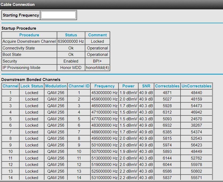Select the 6932 correctables value
223x182 pixels.
pos(167,125)
